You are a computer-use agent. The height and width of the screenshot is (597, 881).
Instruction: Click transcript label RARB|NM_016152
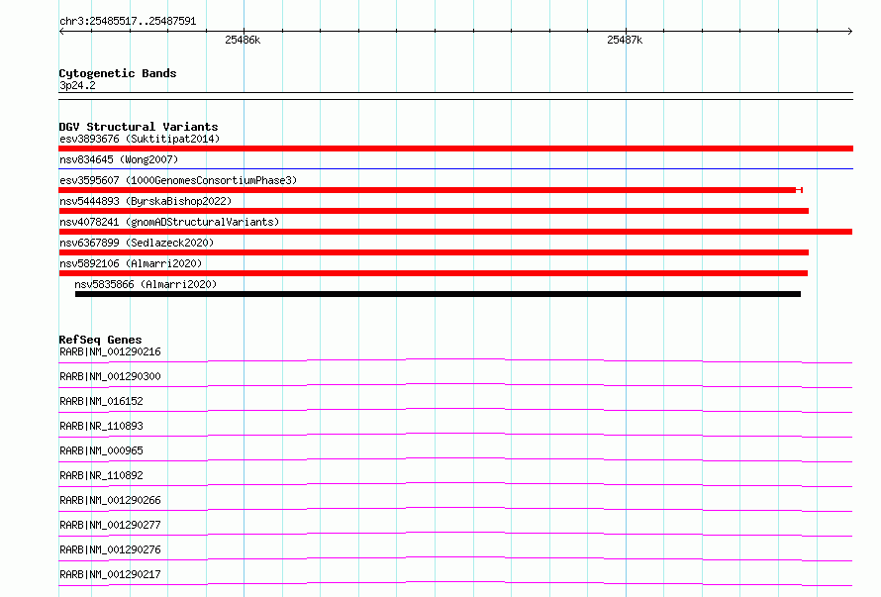tap(101, 401)
